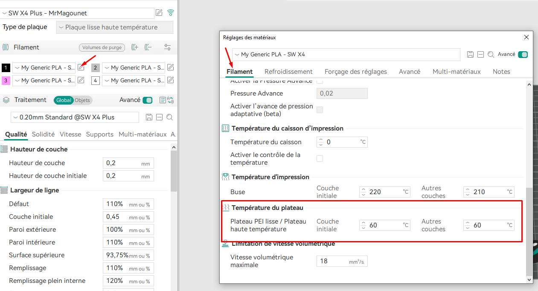Save the material preset in dialog
Screen dimensions: 538x291
point(471,55)
